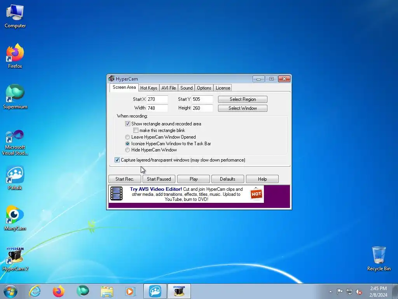Image resolution: width=398 pixels, height=299 pixels.
Task: Focus the Width input field
Action: (157, 108)
